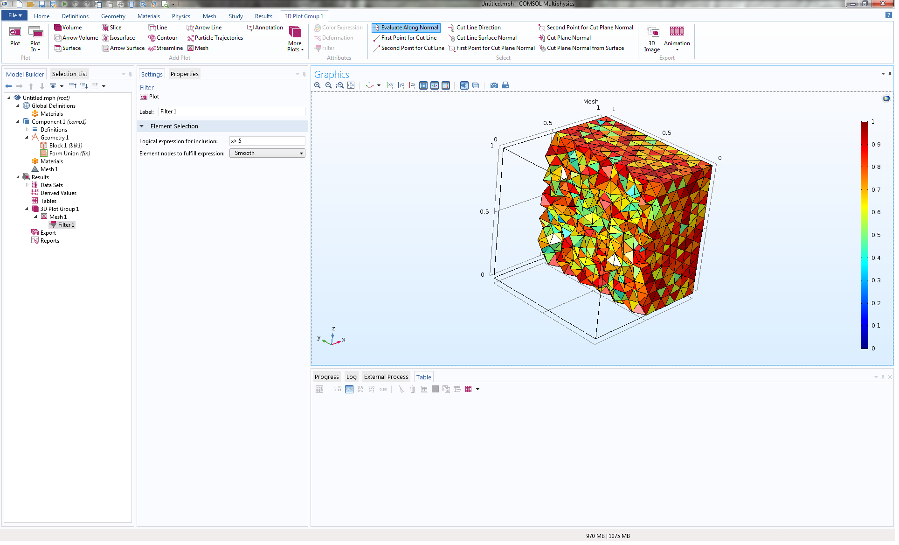899x545 pixels.
Task: Click the Zoom In graphics icon
Action: click(x=318, y=85)
